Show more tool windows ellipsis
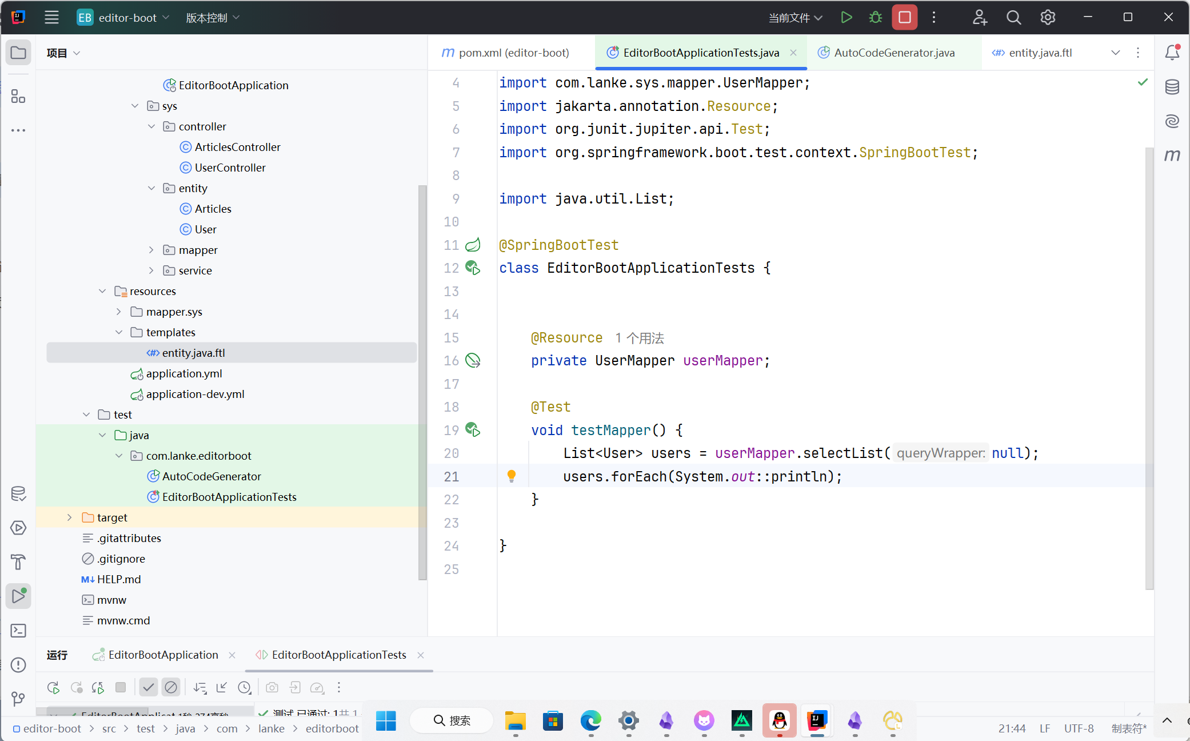Image resolution: width=1190 pixels, height=741 pixels. click(x=18, y=130)
